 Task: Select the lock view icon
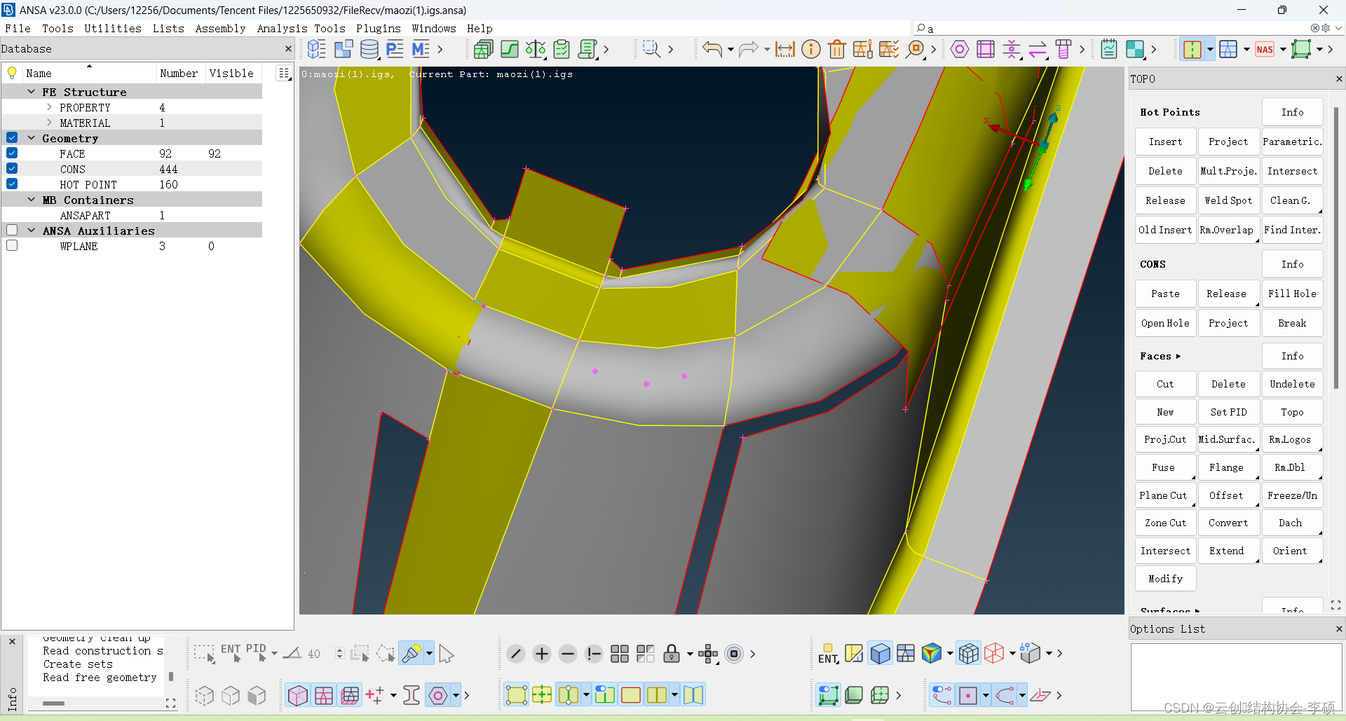click(672, 653)
